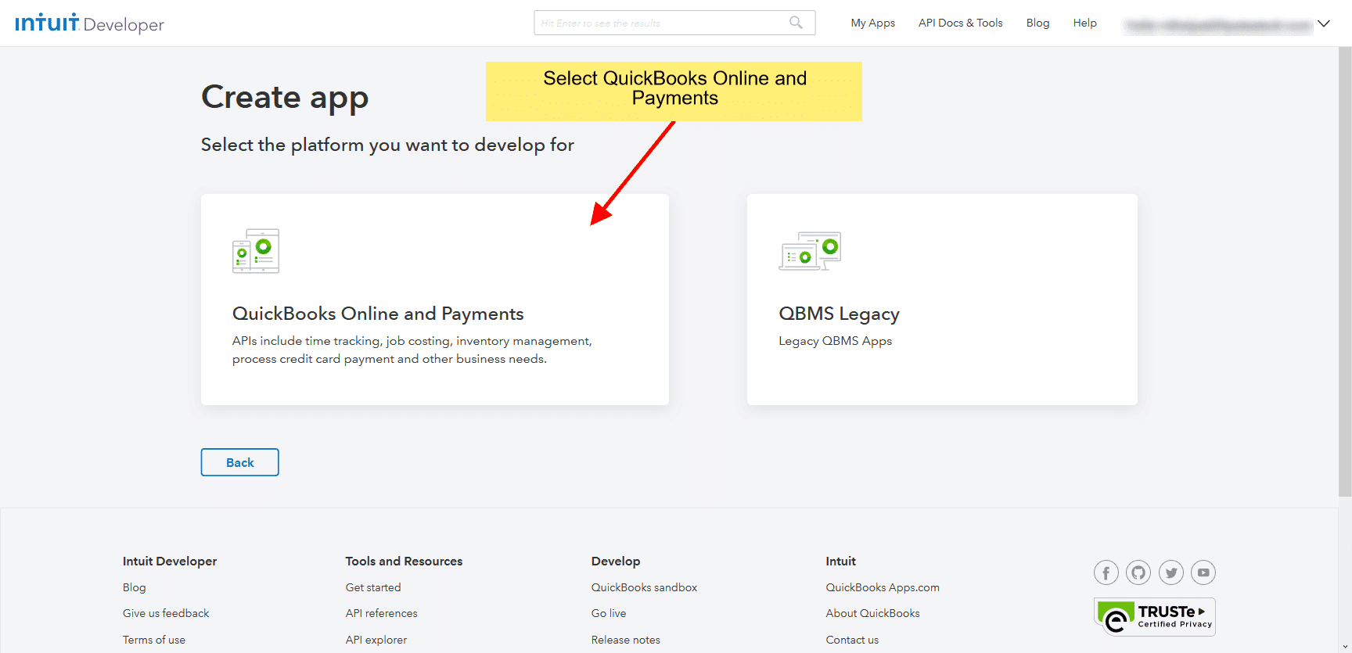
Task: Focus the top search input field
Action: pyautogui.click(x=661, y=23)
